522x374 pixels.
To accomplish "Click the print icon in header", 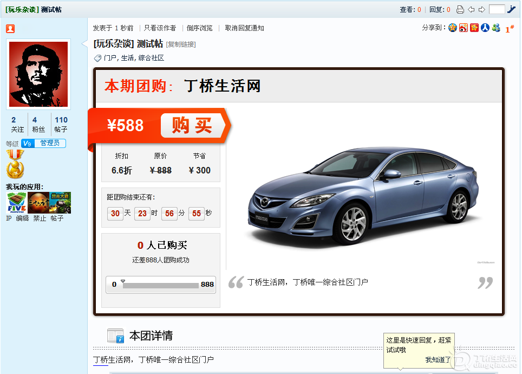I will tap(460, 9).
